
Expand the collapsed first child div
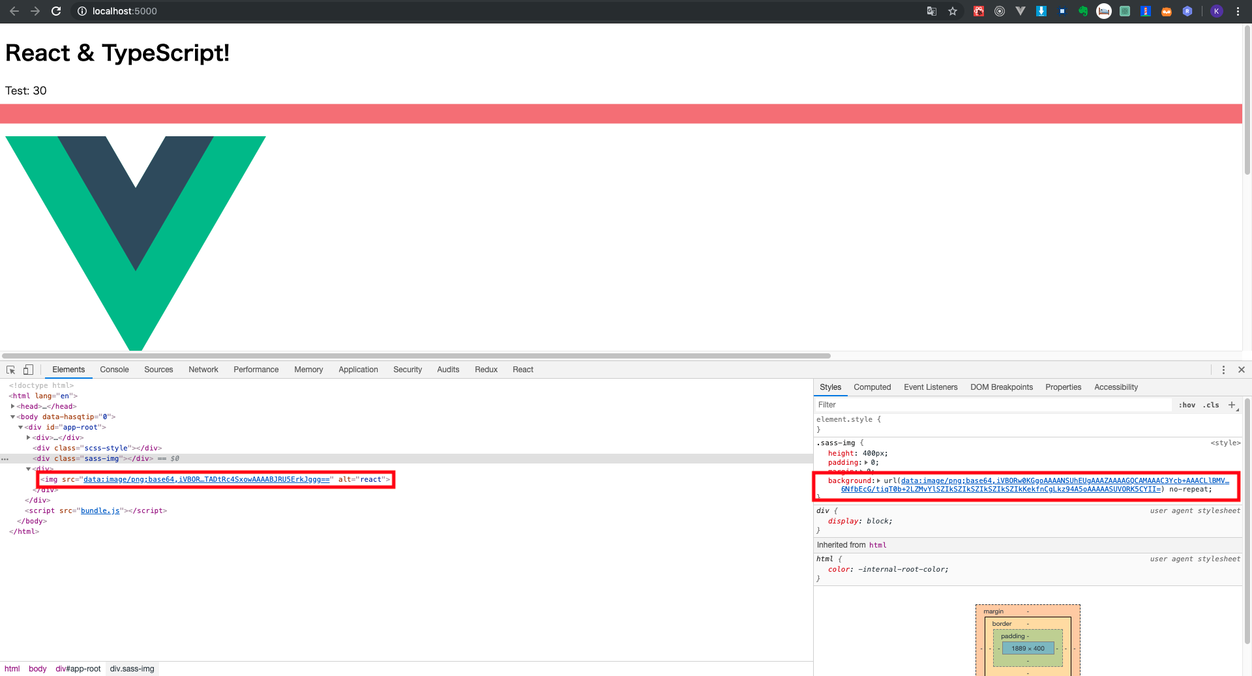tap(28, 437)
